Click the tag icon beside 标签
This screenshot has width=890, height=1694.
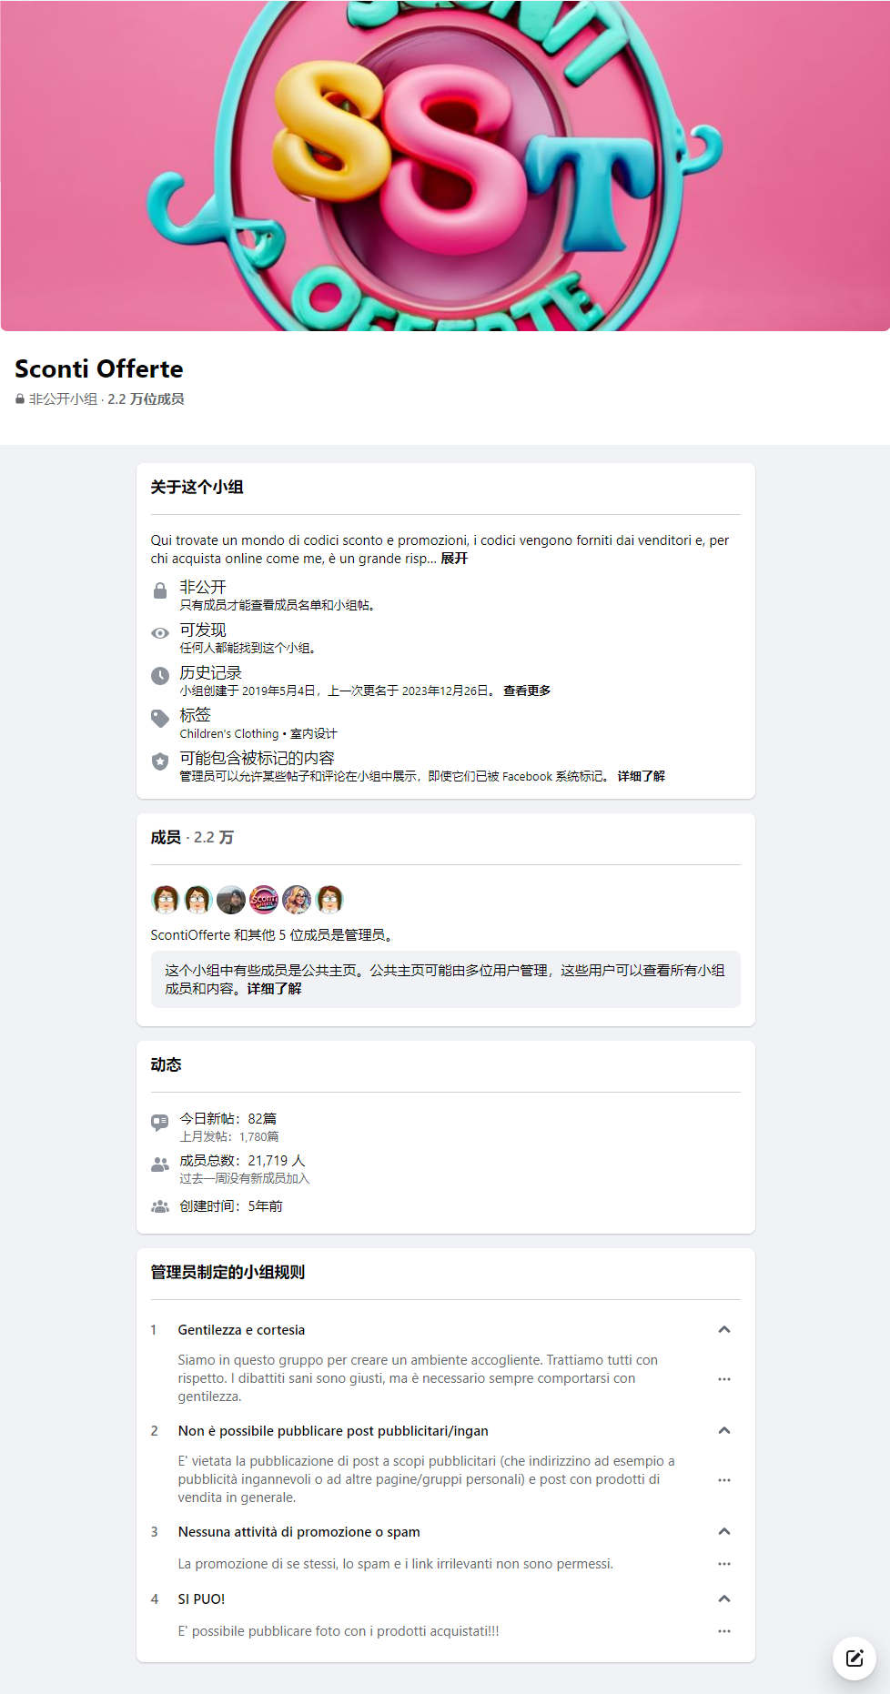(160, 718)
